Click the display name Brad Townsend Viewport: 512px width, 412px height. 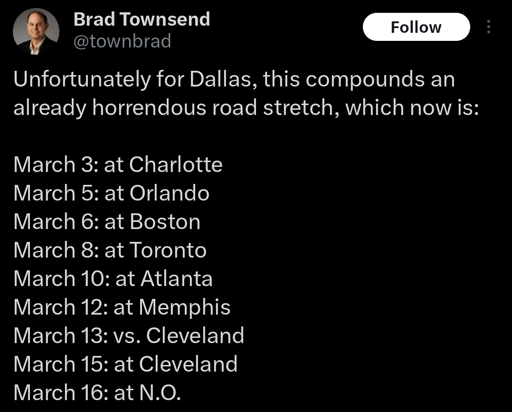[141, 19]
